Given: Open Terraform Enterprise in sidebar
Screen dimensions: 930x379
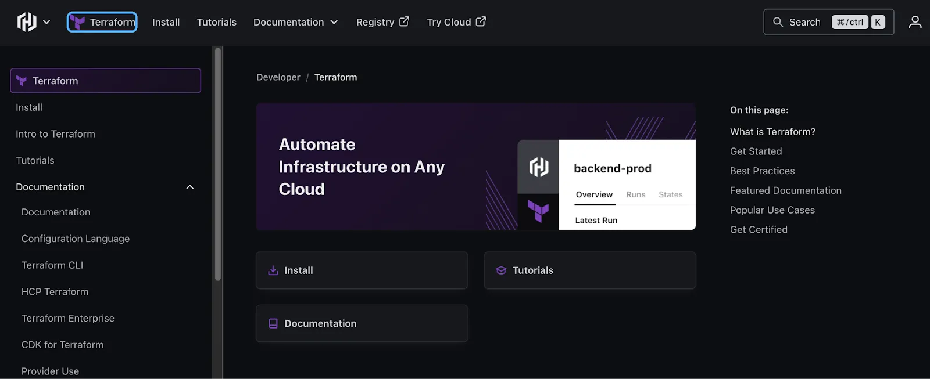Looking at the screenshot, I should [x=68, y=318].
